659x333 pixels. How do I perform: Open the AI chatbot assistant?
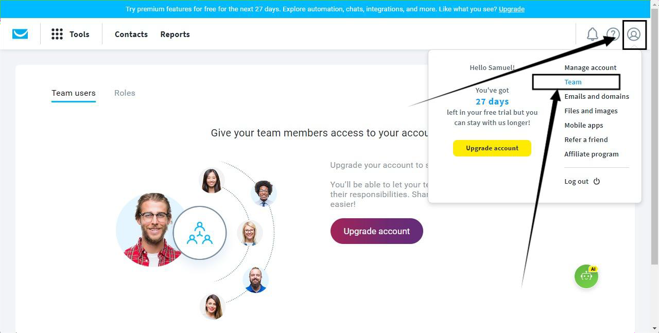pyautogui.click(x=586, y=276)
